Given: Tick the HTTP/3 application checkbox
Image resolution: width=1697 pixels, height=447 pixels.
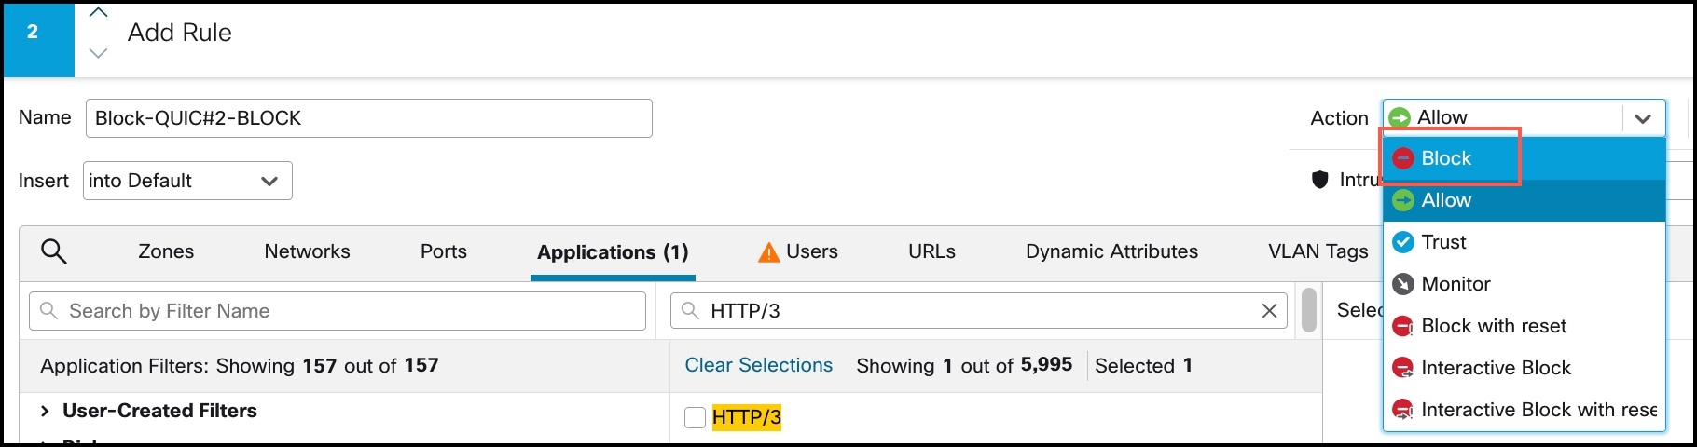Looking at the screenshot, I should (x=695, y=417).
